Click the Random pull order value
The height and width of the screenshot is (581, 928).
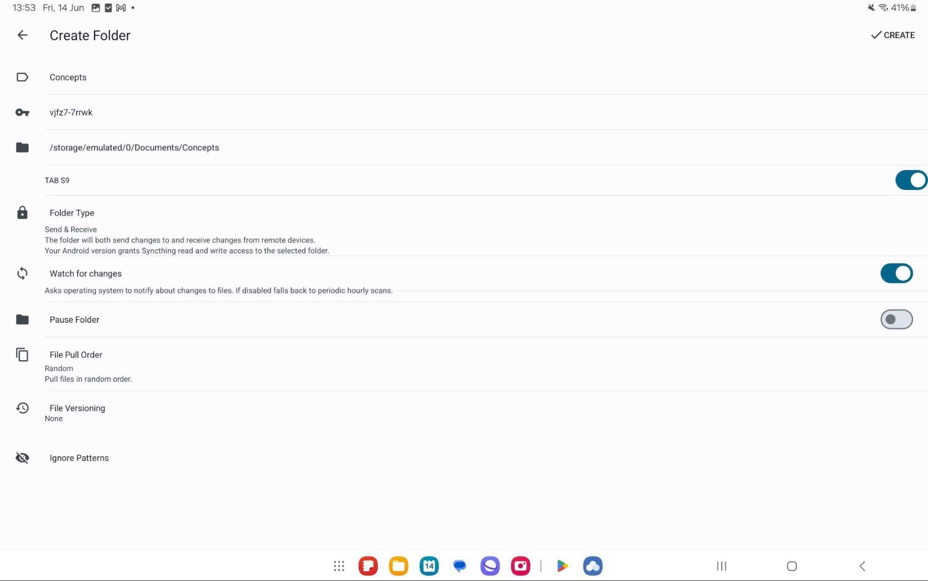(59, 368)
